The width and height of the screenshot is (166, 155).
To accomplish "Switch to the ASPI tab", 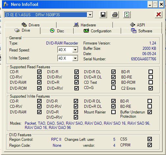I will [x=137, y=25].
